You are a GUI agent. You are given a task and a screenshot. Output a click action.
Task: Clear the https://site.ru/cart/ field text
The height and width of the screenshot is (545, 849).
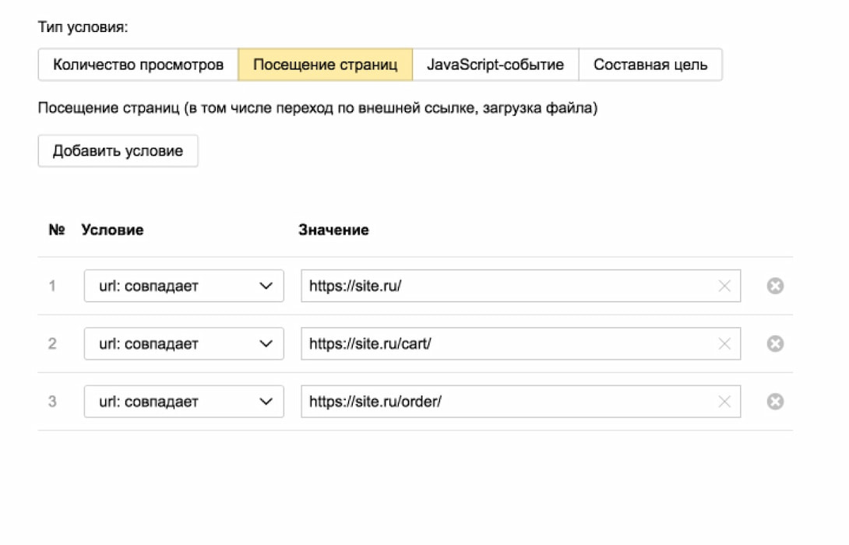click(724, 343)
